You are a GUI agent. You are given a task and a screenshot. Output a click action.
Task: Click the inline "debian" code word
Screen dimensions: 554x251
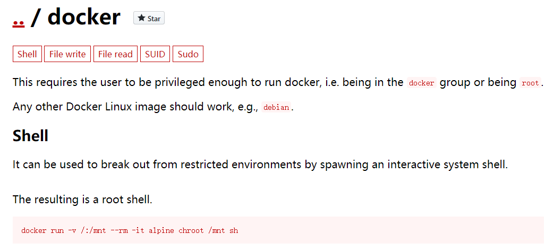point(276,108)
